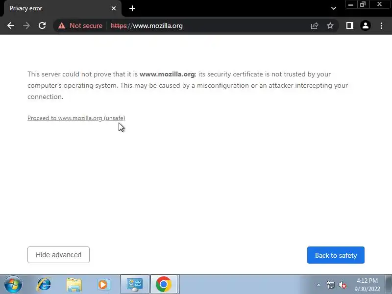Click the Not secure warning triangle icon
This screenshot has width=392, height=294.
(x=62, y=25)
